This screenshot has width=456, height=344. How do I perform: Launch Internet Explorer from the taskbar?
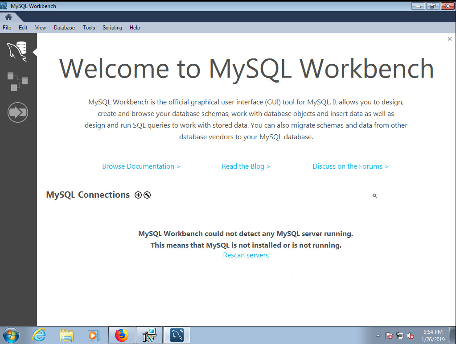pos(39,335)
